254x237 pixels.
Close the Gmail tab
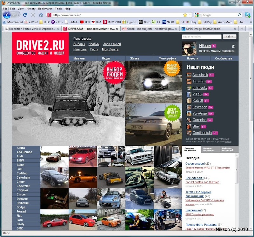[176, 29]
